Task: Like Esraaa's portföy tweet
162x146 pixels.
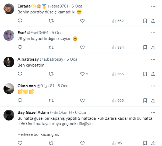Action: coord(83,21)
